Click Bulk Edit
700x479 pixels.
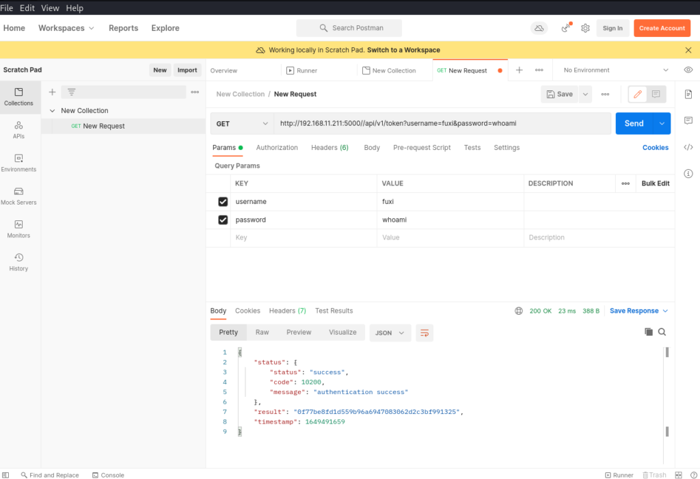click(x=656, y=183)
